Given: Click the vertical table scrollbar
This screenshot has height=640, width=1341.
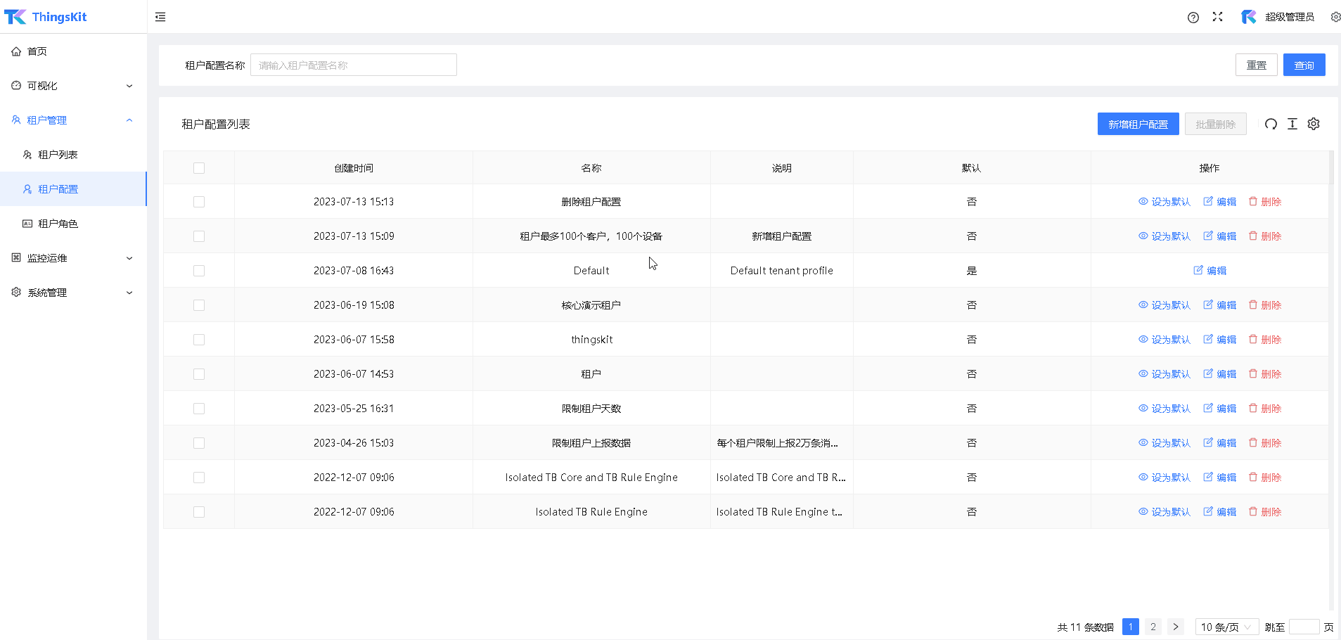Looking at the screenshot, I should [1331, 380].
